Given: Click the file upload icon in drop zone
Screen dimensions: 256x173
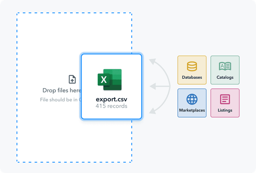Looking at the screenshot, I should point(72,79).
